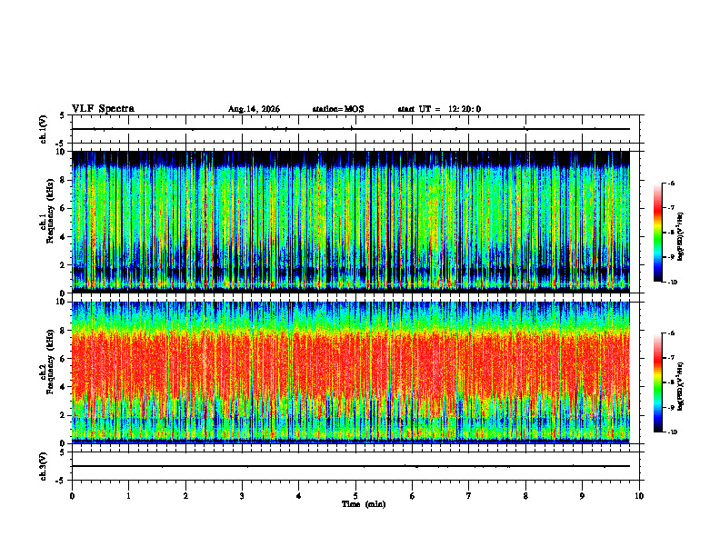This screenshot has width=720, height=556.
Task: Click the "5" voltage tick of the ch.1(V) strip
Action: tap(63, 115)
